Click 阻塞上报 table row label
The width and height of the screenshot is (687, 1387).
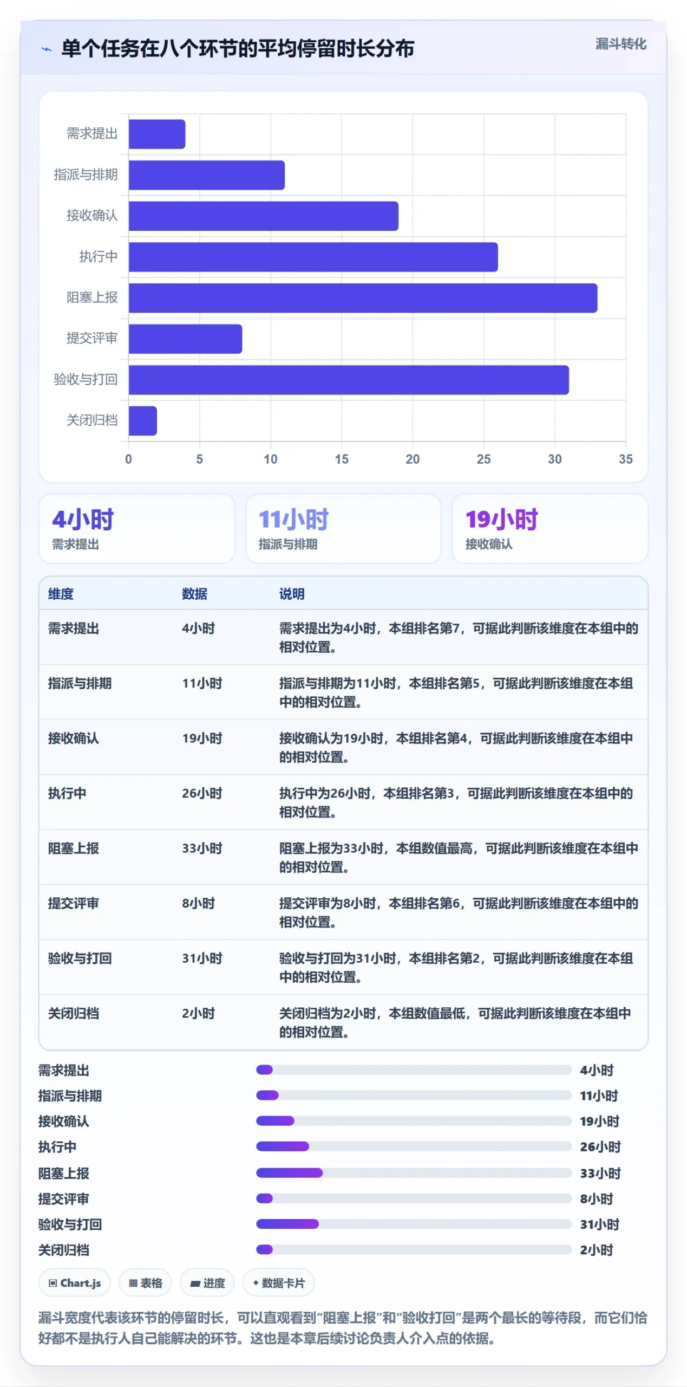(73, 848)
